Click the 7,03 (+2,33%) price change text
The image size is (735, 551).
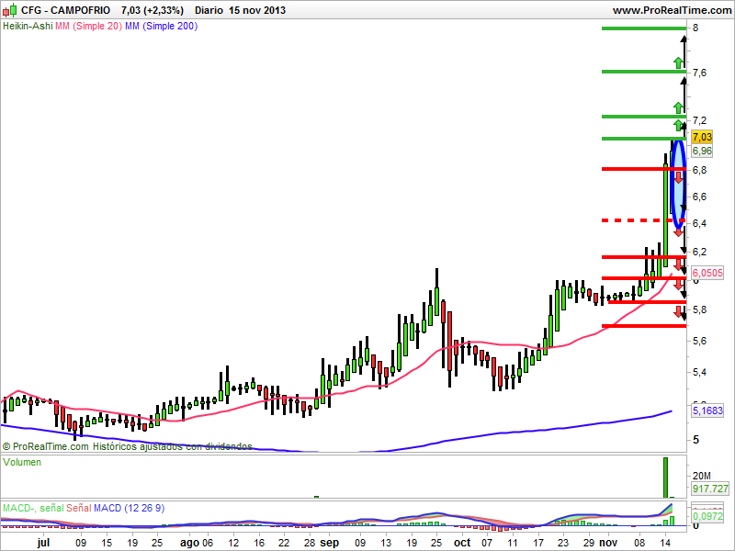tap(153, 10)
